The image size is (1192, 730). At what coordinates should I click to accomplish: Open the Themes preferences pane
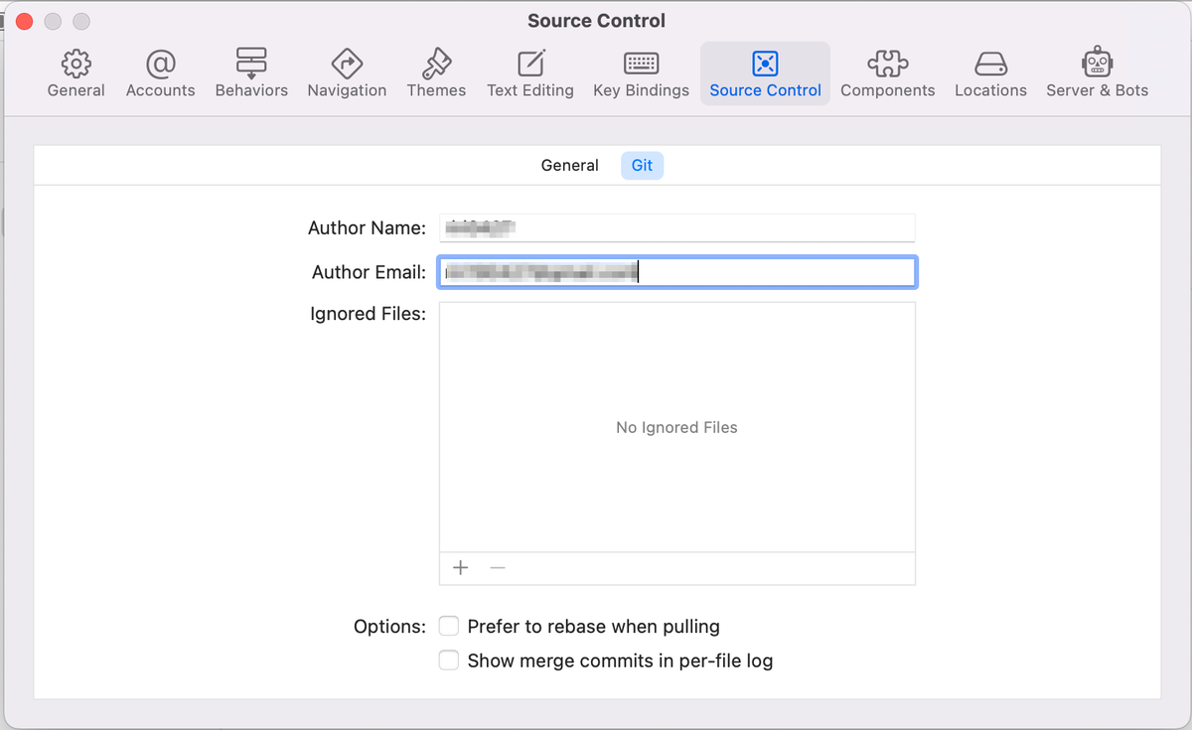pos(436,73)
